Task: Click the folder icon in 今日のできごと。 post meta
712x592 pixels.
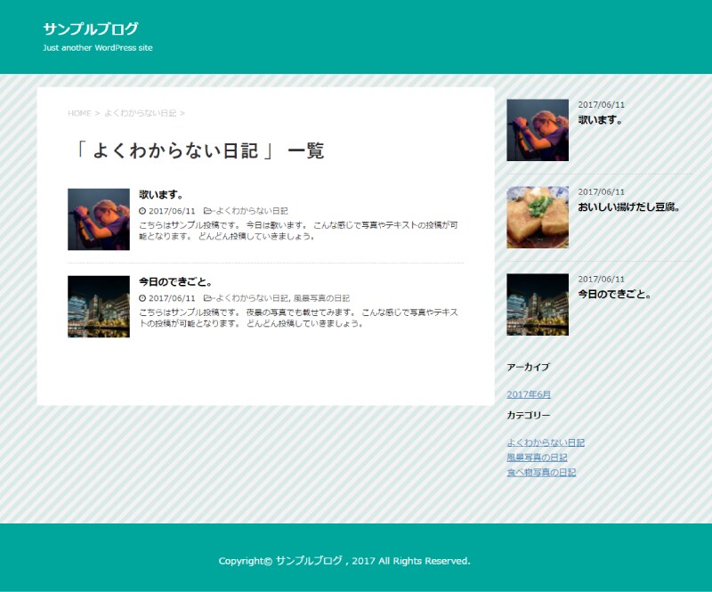Action: pyautogui.click(x=207, y=298)
